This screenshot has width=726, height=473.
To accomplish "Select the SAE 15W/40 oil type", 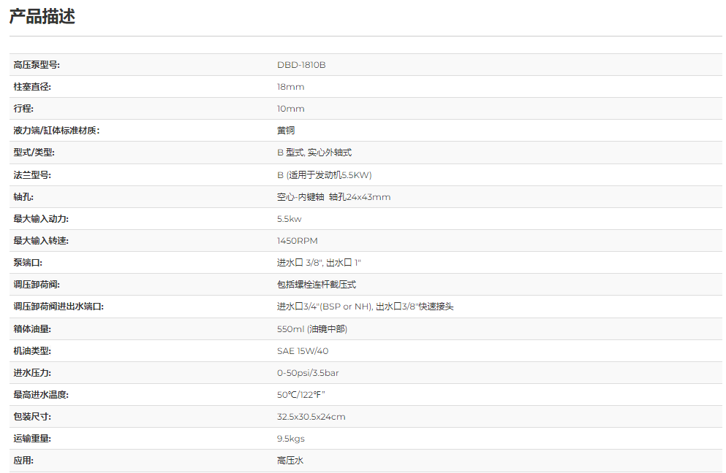I will [303, 351].
